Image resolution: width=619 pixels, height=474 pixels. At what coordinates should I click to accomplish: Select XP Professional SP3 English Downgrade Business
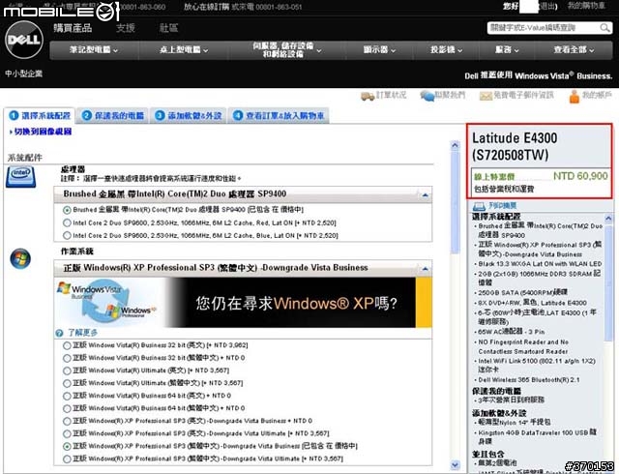click(67, 421)
